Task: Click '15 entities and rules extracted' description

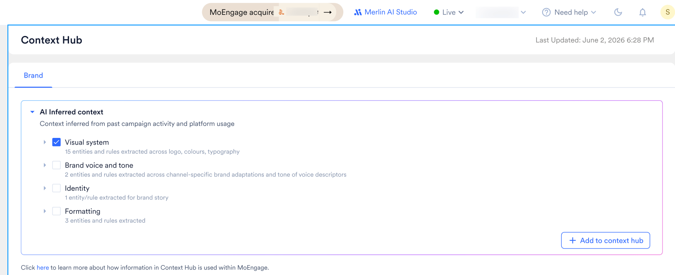Action: [x=152, y=152]
